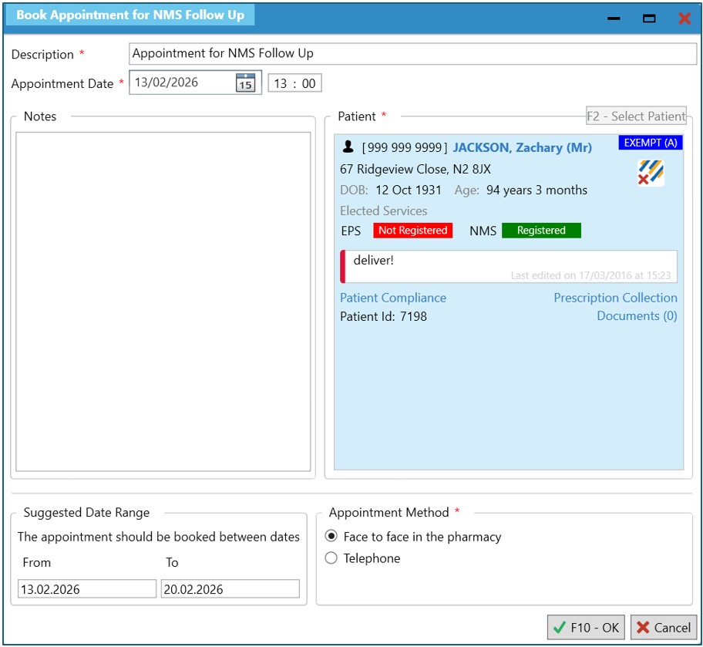703x647 pixels.
Task: Click the F2 - Select Patient button
Action: pos(636,116)
